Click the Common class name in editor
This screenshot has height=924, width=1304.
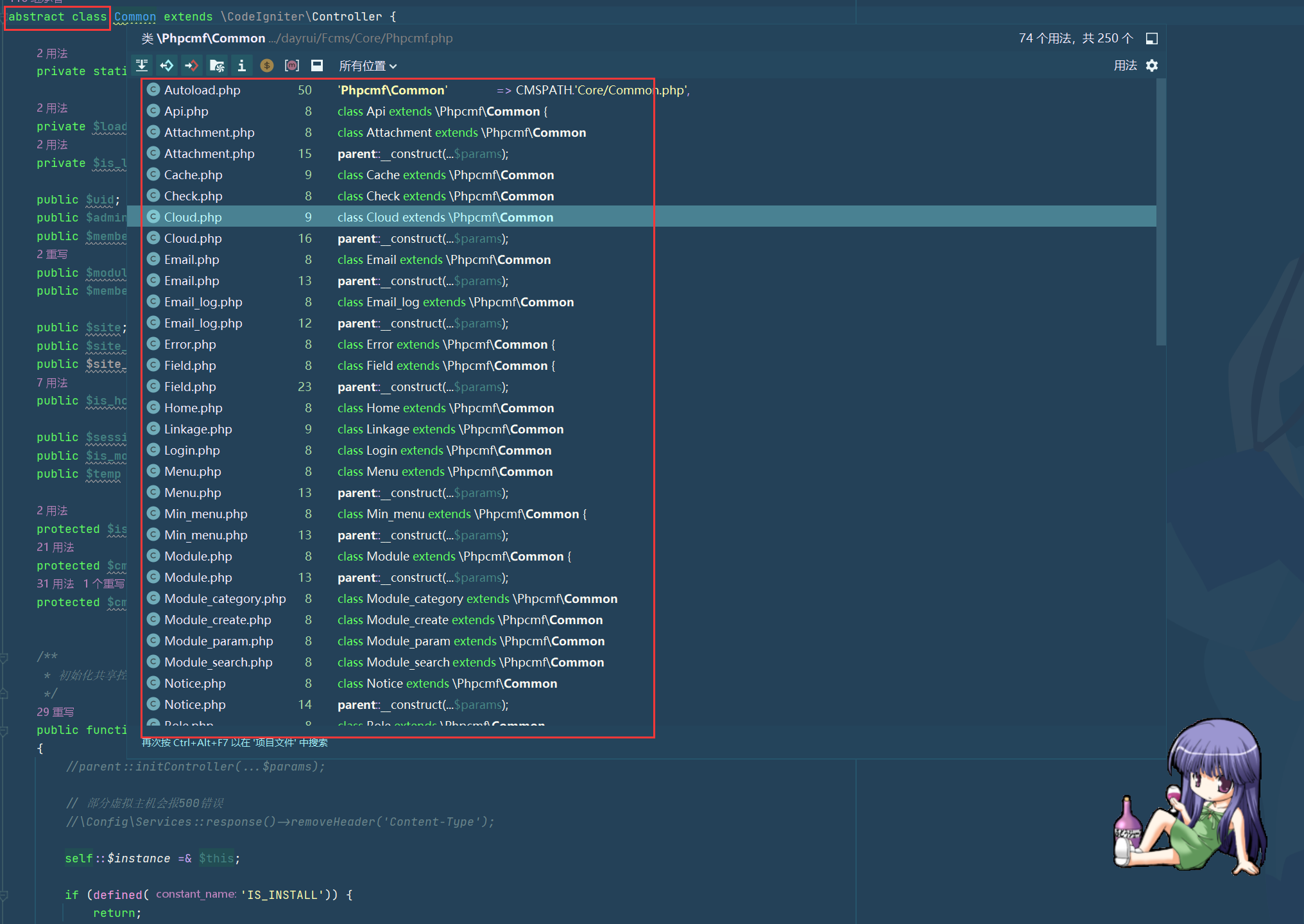click(135, 17)
